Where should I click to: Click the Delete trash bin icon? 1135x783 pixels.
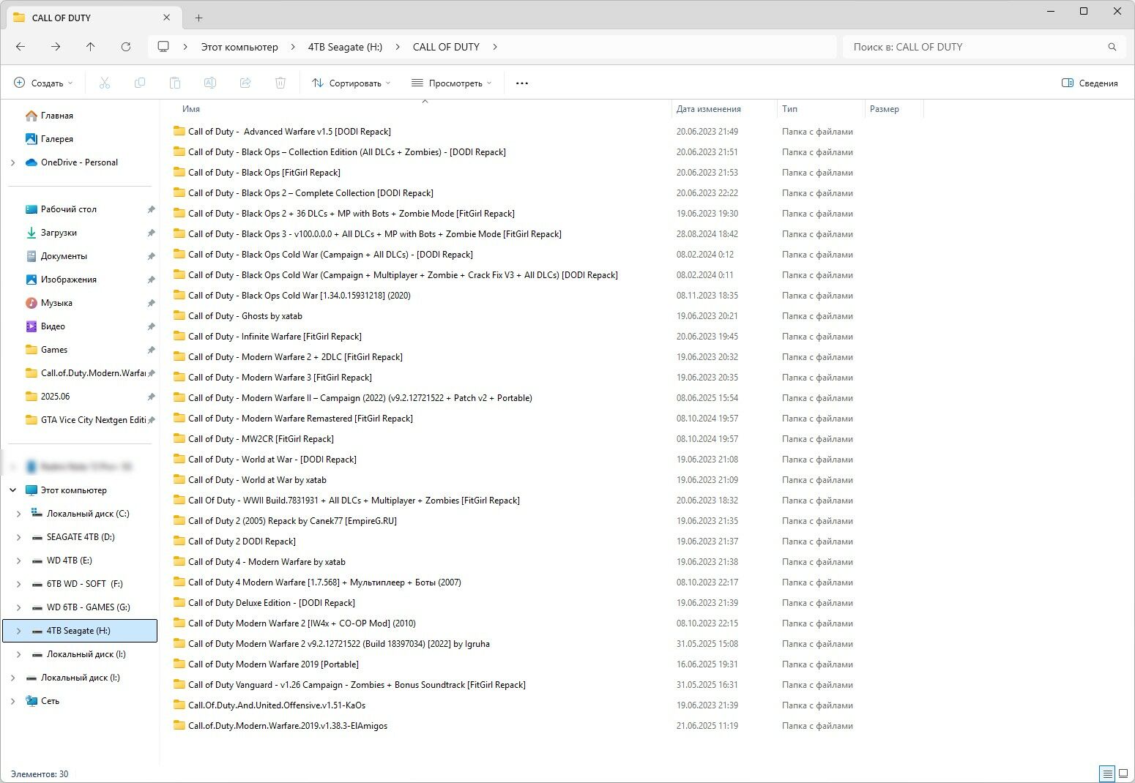point(280,83)
